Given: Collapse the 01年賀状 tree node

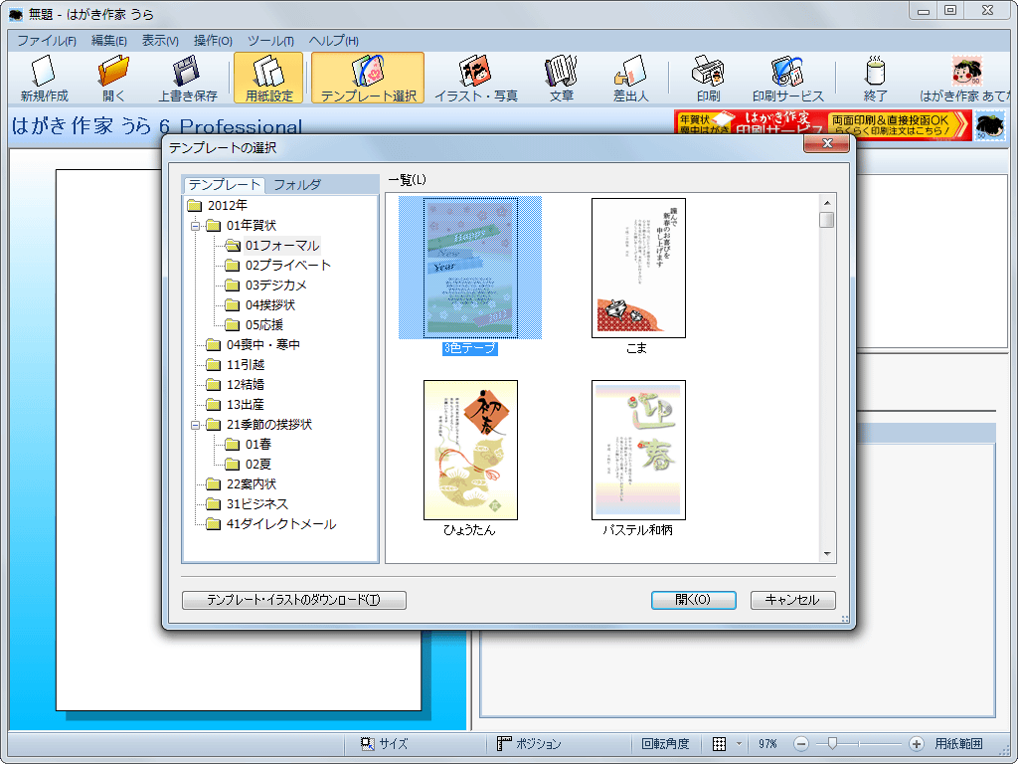Looking at the screenshot, I should coord(195,226).
